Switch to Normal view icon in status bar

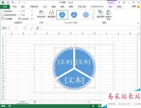[x=93, y=106]
